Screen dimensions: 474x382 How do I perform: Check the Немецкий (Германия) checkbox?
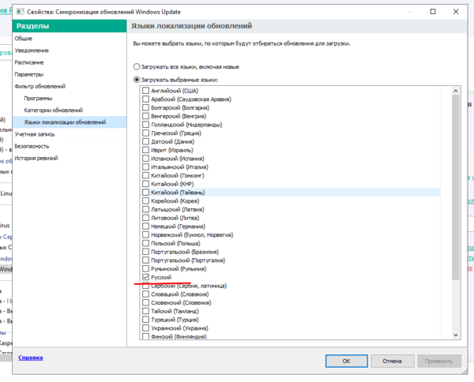[145, 226]
